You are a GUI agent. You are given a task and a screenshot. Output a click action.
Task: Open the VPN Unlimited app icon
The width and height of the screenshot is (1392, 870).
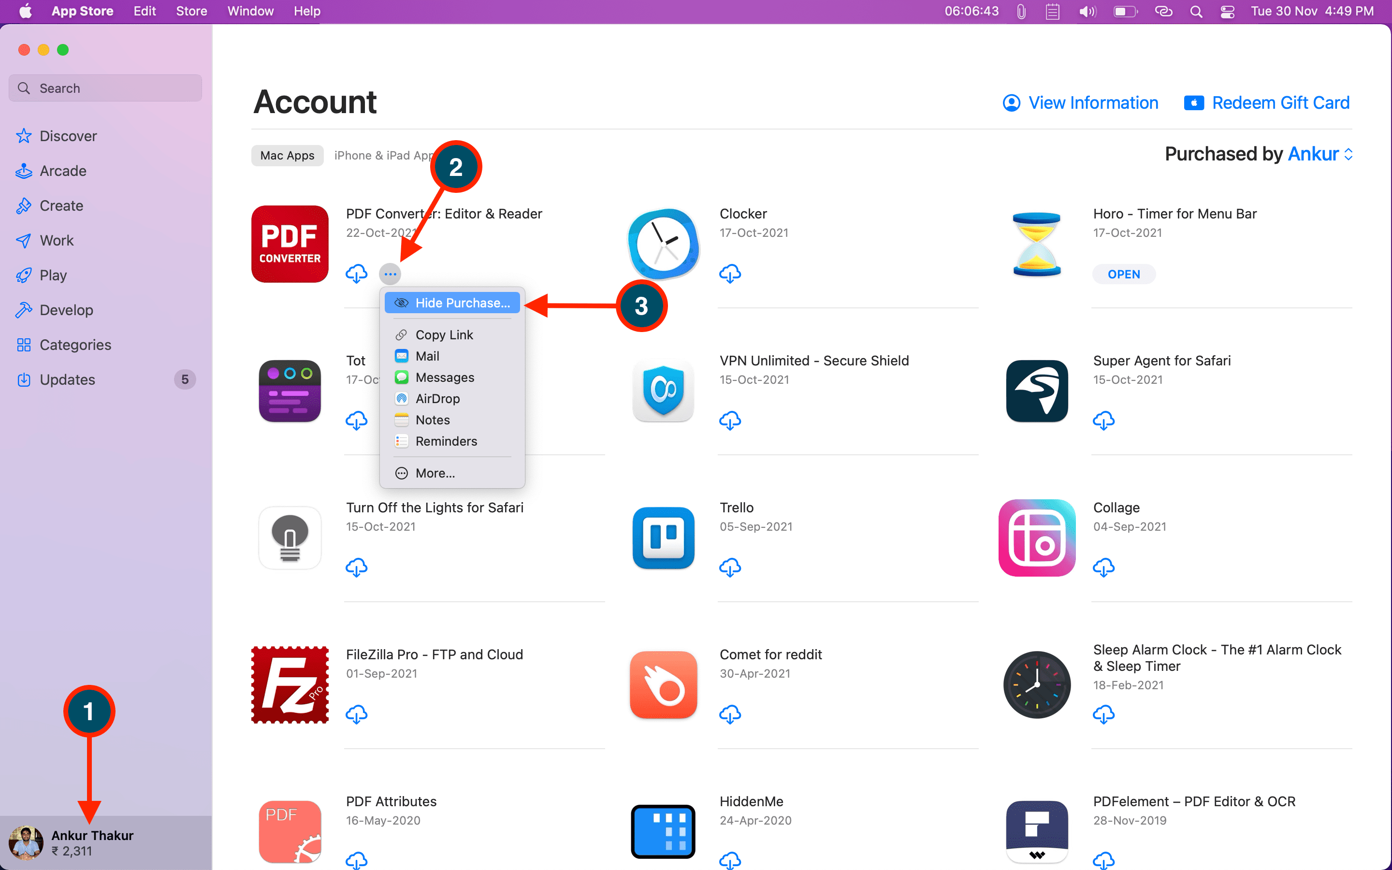pyautogui.click(x=663, y=391)
